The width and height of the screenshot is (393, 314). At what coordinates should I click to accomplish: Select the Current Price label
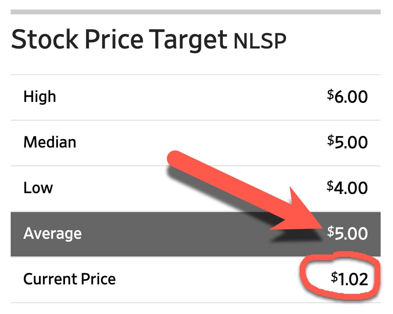pyautogui.click(x=69, y=279)
